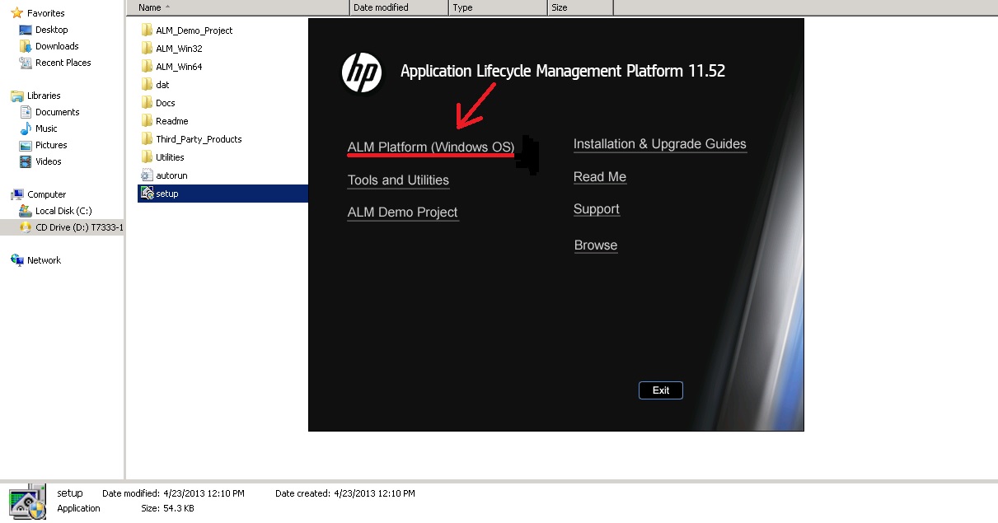This screenshot has width=998, height=523.
Task: Open the ALM Platform (Windows OS) link
Action: pos(431,147)
